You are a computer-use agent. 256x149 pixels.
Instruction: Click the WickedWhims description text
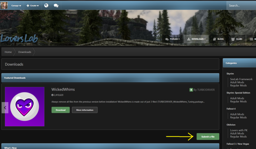point(128,102)
